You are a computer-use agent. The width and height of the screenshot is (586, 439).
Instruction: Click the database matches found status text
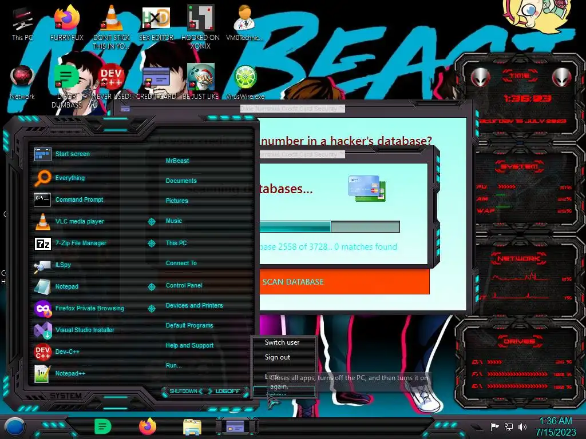coord(328,247)
